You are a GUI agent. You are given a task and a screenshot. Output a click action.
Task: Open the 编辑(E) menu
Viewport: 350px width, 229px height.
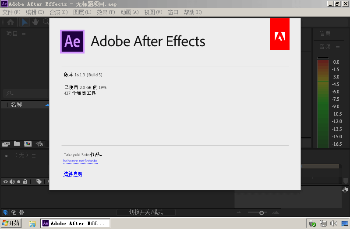point(35,12)
